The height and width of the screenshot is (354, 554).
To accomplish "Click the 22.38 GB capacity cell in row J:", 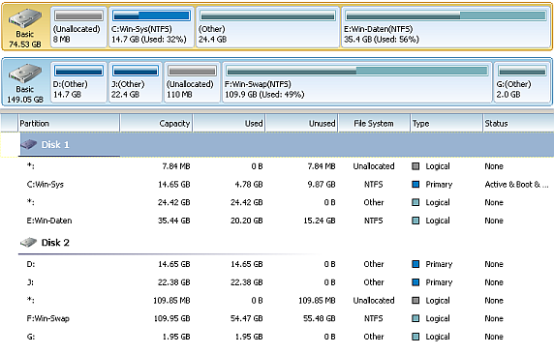I will click(x=173, y=282).
